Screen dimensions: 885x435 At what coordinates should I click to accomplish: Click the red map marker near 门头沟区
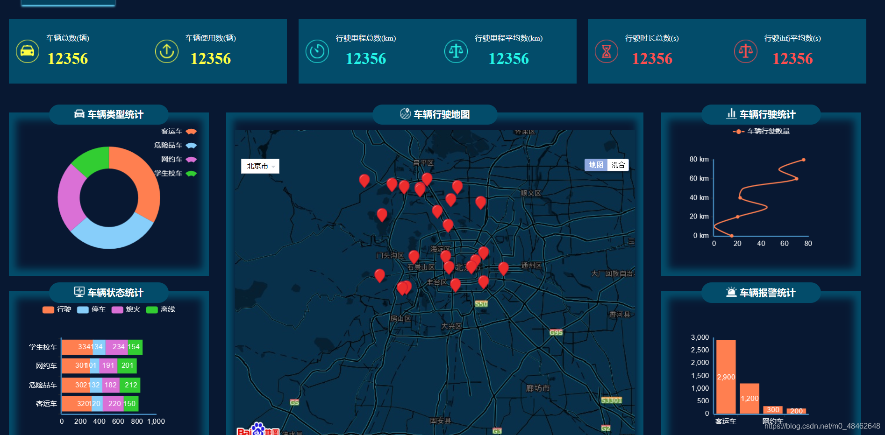(414, 257)
